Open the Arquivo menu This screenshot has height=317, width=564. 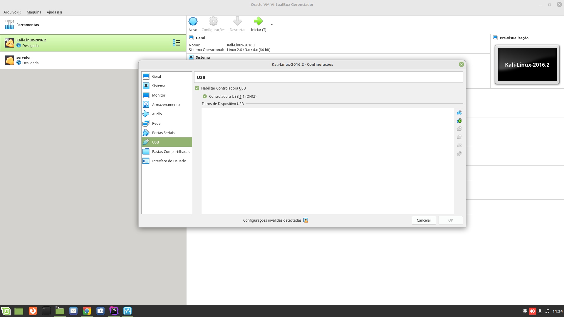[x=12, y=12]
